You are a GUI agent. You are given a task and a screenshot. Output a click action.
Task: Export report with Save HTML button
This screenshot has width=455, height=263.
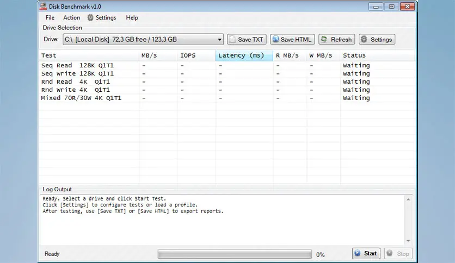point(292,39)
